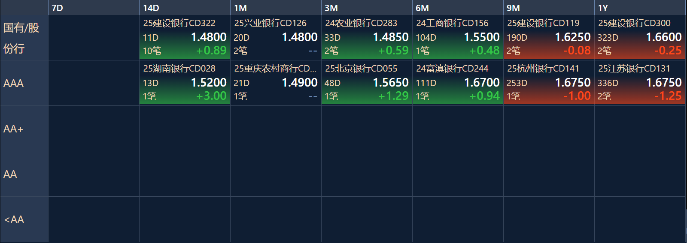Screen dimensions: 687x243
Task: Click the 336D remaining term
Action: [x=608, y=83]
